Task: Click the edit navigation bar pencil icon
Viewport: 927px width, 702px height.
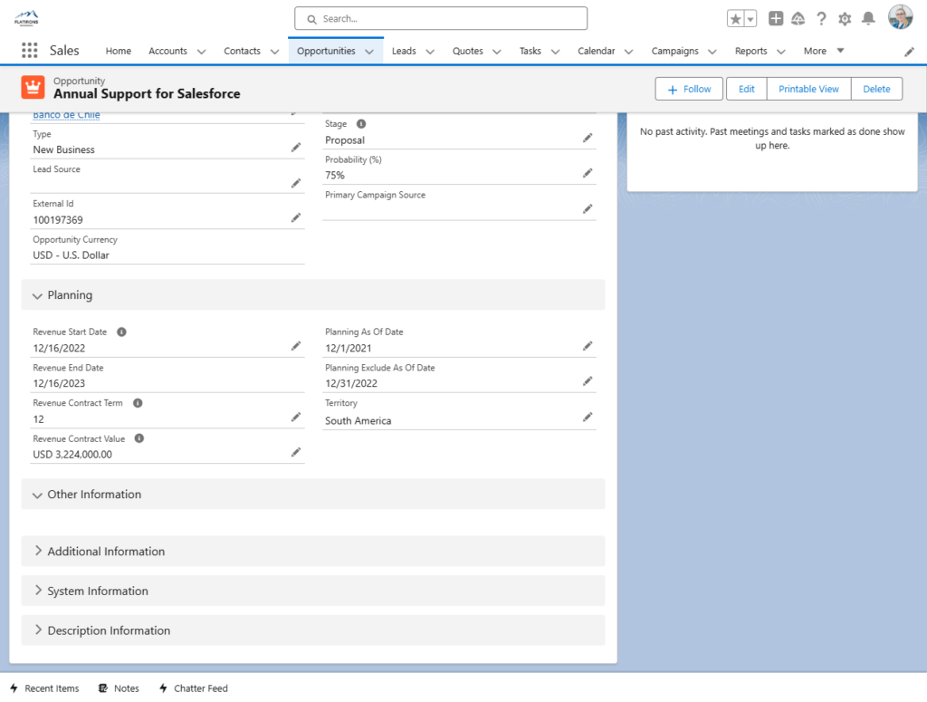Action: point(909,52)
